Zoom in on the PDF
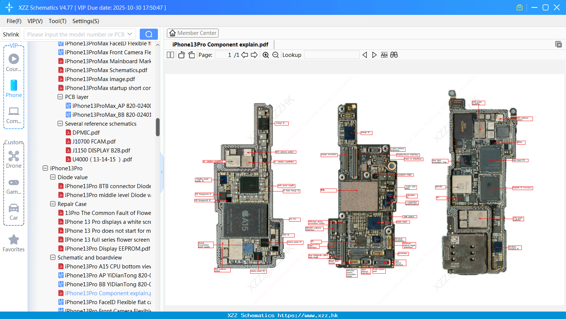The height and width of the screenshot is (319, 566). tap(266, 55)
